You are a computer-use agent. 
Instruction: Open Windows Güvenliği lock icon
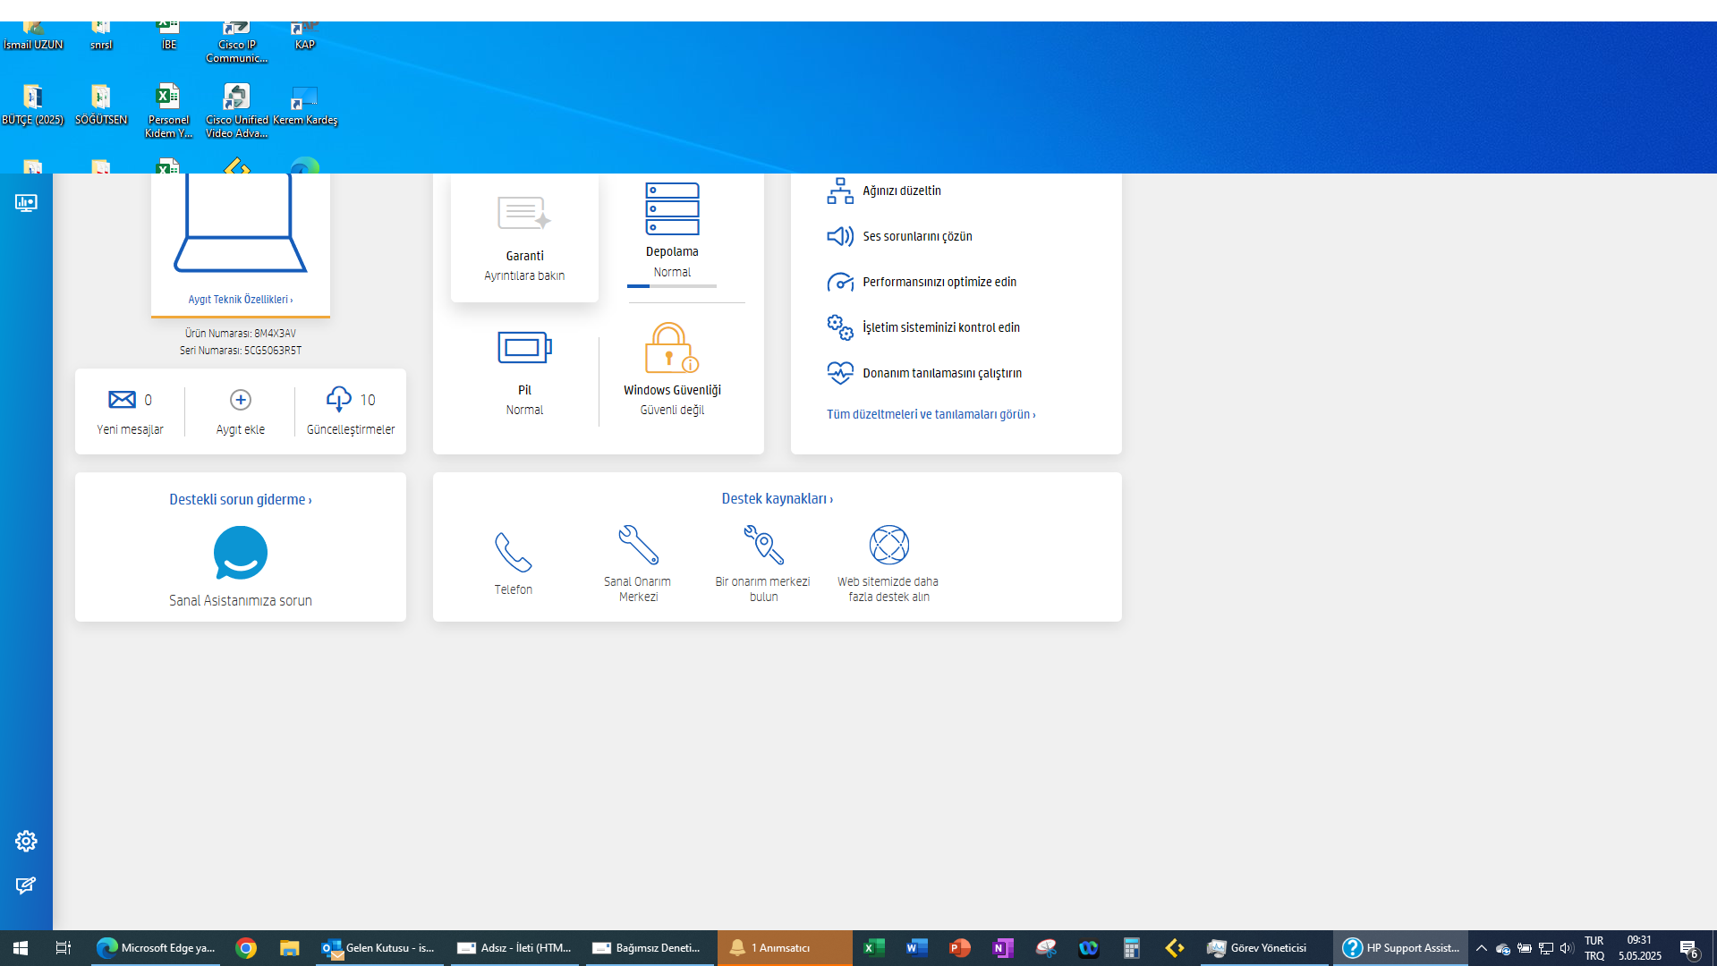672,348
